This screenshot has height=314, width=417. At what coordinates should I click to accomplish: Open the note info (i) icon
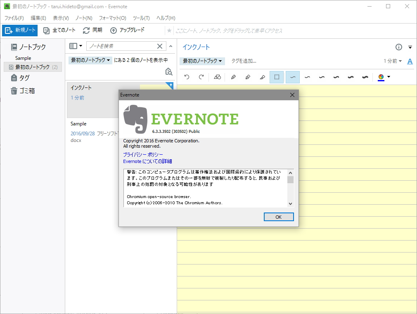point(399,47)
